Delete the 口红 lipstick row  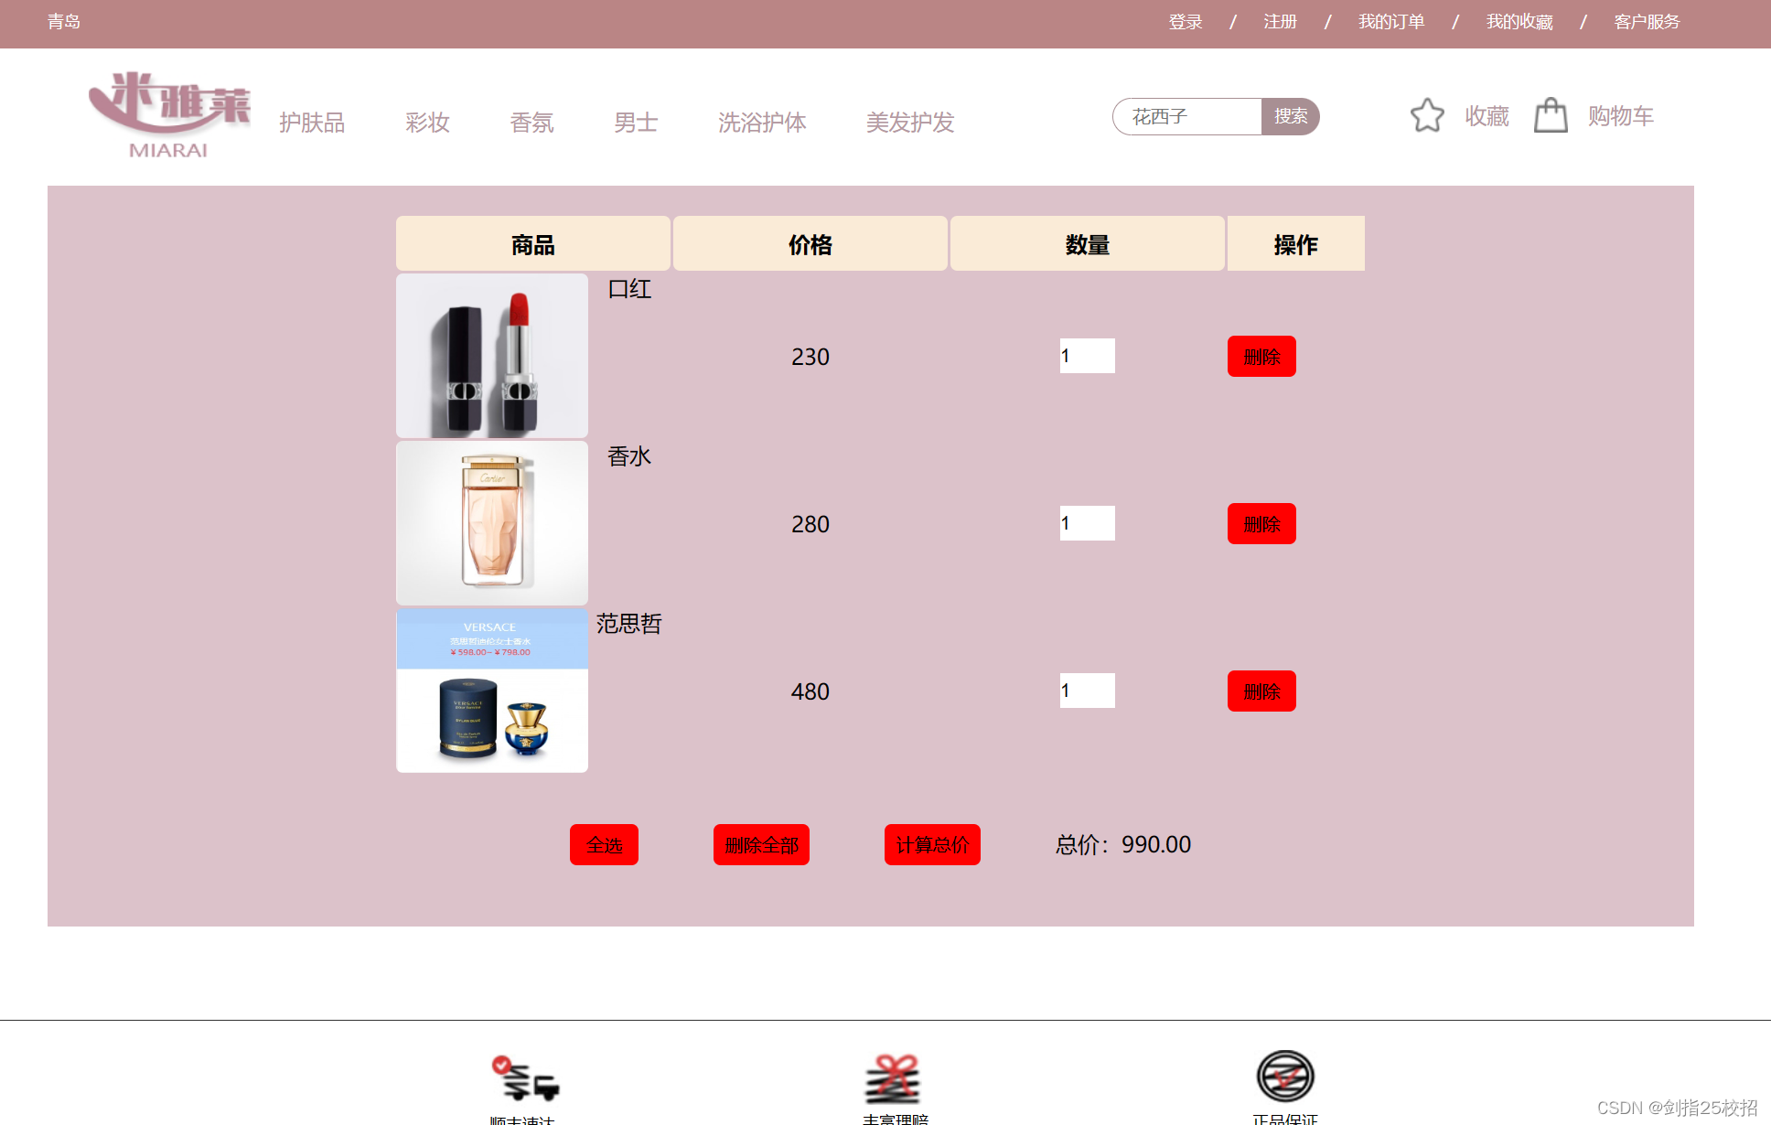point(1261,357)
